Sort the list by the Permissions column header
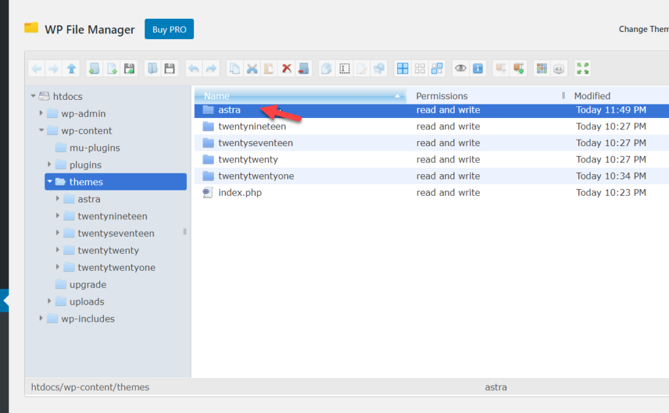This screenshot has height=413, width=669. [x=487, y=96]
